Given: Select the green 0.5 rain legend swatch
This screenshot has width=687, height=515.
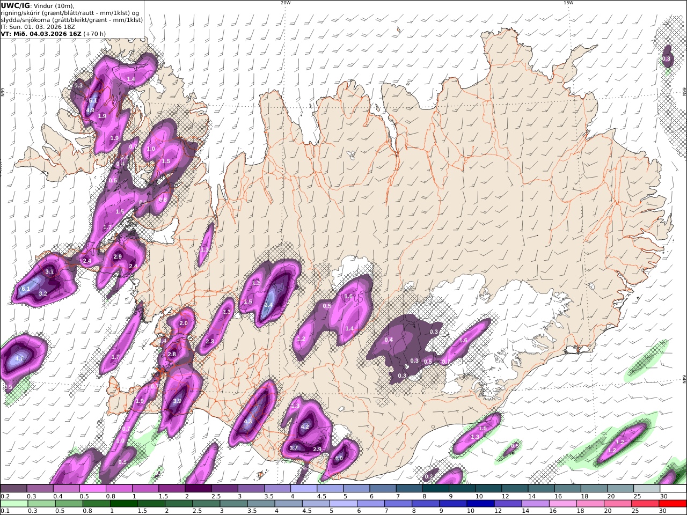Looking at the screenshot, I should [x=69, y=504].
